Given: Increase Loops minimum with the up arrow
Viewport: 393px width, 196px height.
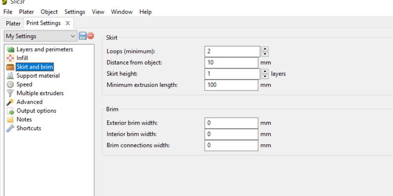Looking at the screenshot, I should pyautogui.click(x=265, y=49).
